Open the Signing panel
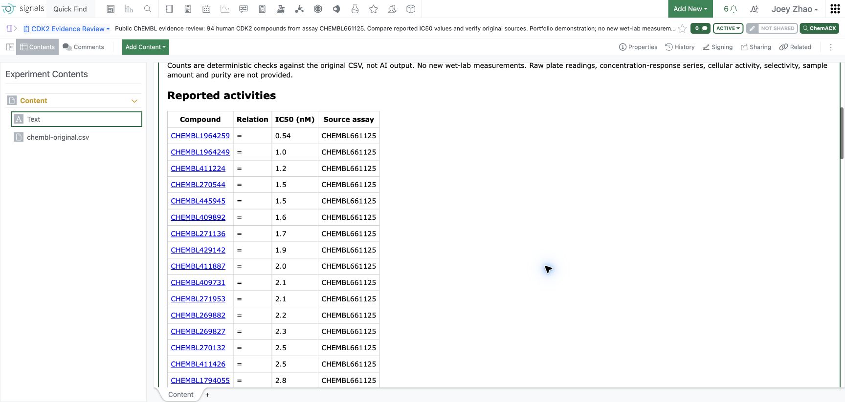The height and width of the screenshot is (402, 845). click(x=718, y=47)
